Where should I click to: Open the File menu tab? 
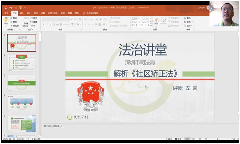pos(7,13)
